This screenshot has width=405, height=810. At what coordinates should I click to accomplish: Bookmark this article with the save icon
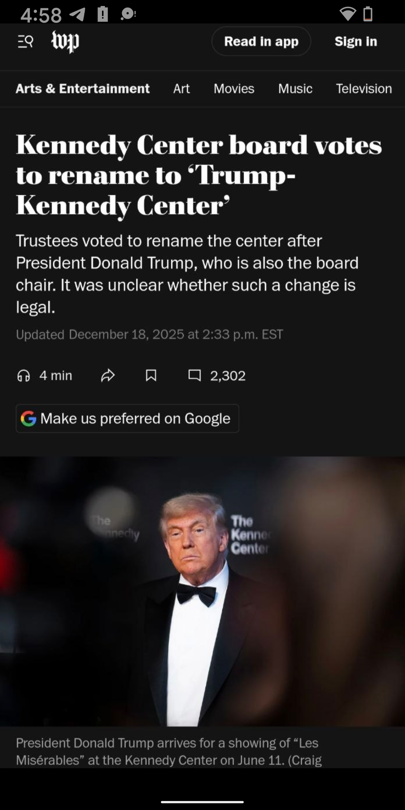(x=151, y=375)
